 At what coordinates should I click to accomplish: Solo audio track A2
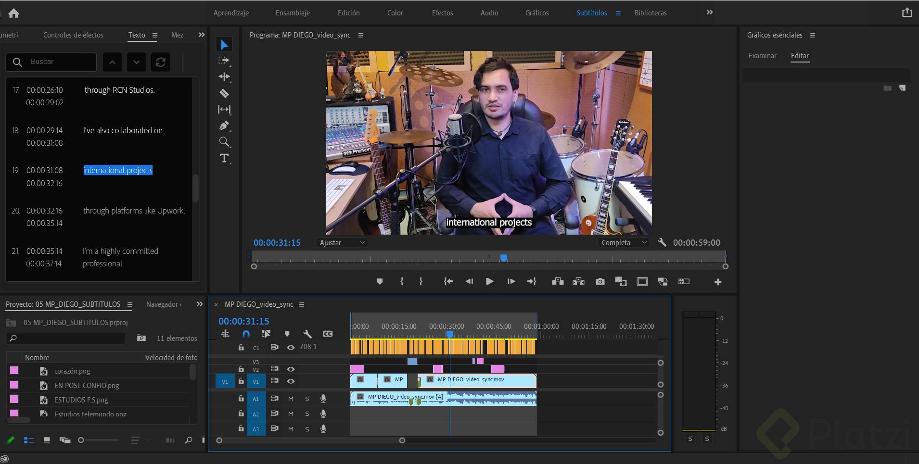(x=307, y=414)
